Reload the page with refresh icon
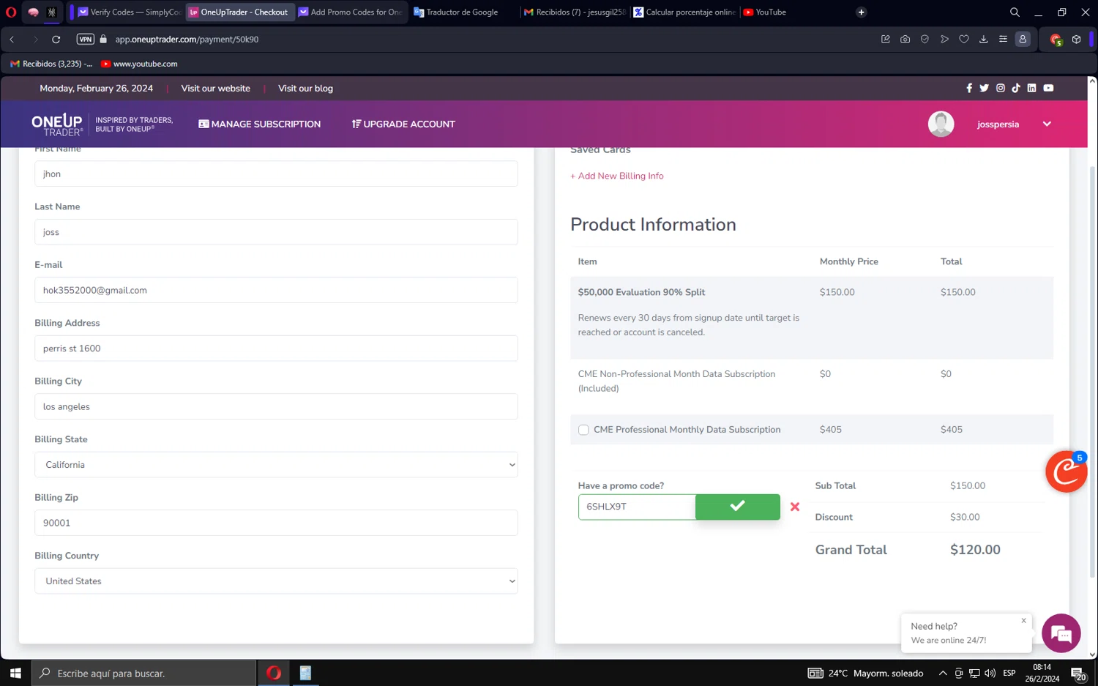The width and height of the screenshot is (1098, 686). (56, 40)
